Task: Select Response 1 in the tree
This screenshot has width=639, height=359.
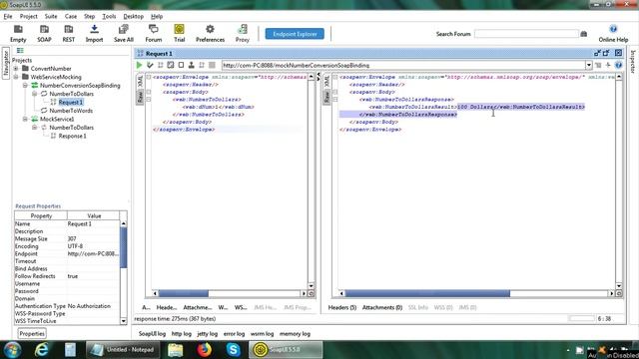Action: [72, 136]
